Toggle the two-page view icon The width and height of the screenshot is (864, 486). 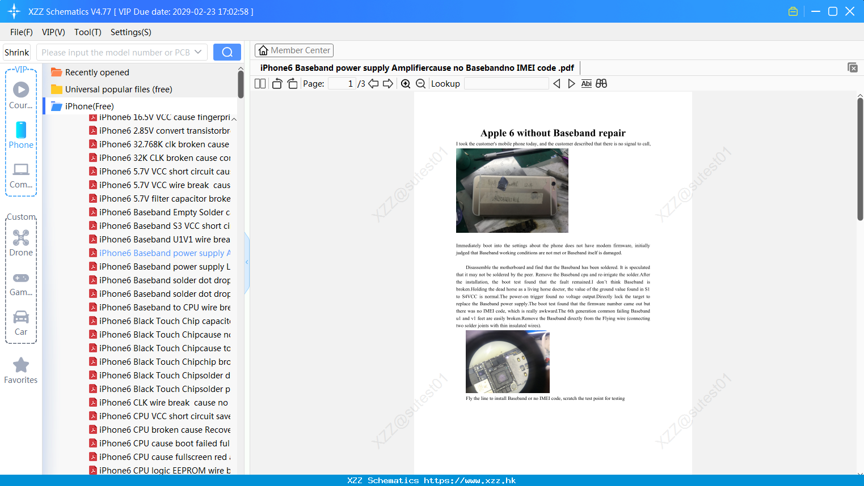tap(260, 84)
